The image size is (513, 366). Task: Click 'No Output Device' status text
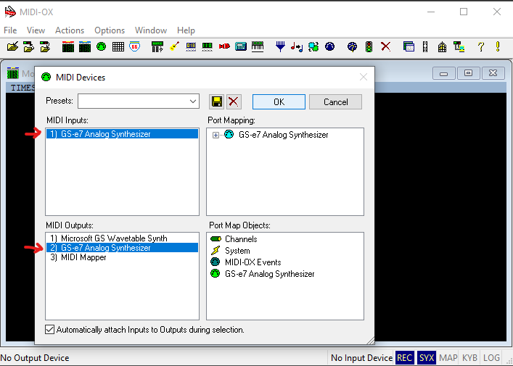click(x=35, y=358)
